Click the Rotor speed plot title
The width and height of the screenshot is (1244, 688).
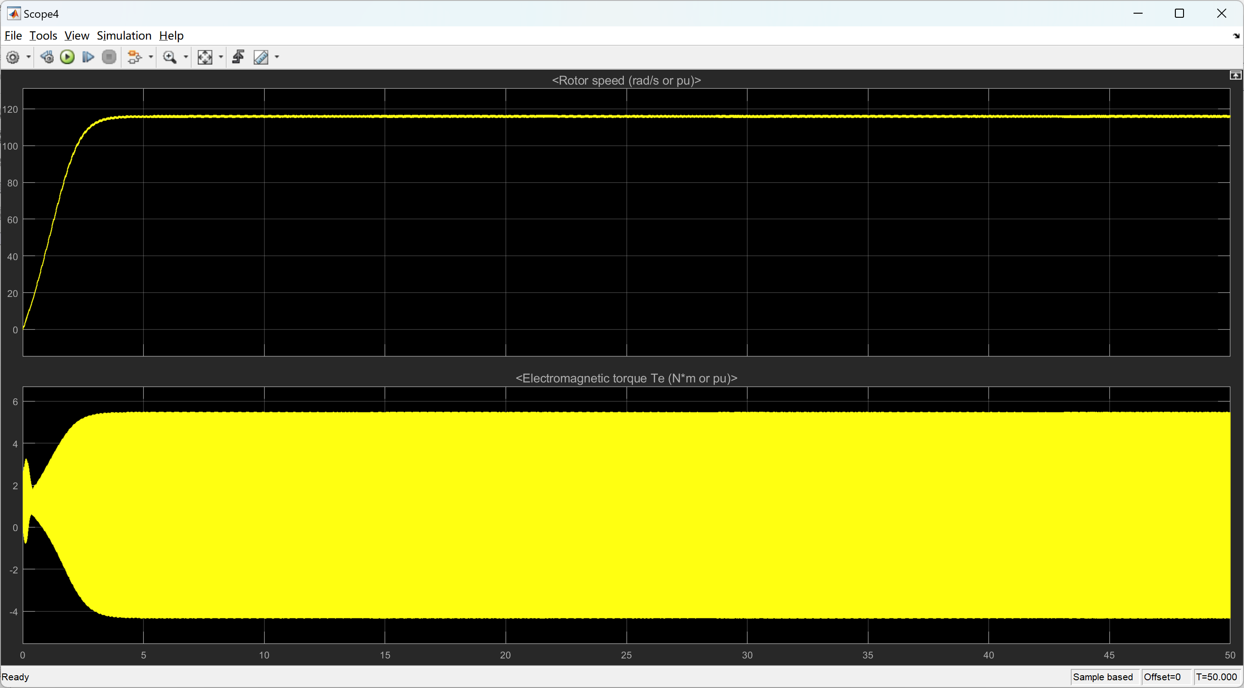click(x=626, y=80)
